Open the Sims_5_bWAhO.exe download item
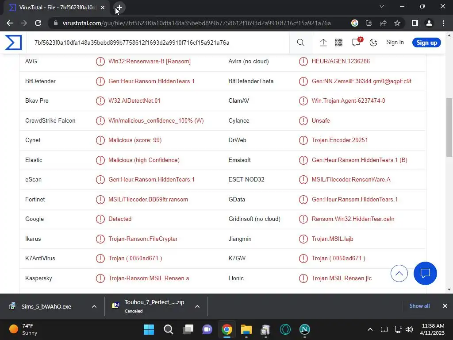 tap(46, 306)
